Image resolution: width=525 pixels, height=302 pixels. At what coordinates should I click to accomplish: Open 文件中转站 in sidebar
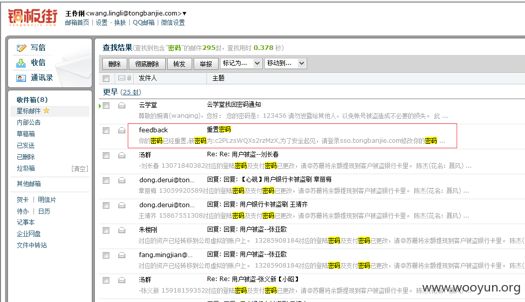click(32, 245)
